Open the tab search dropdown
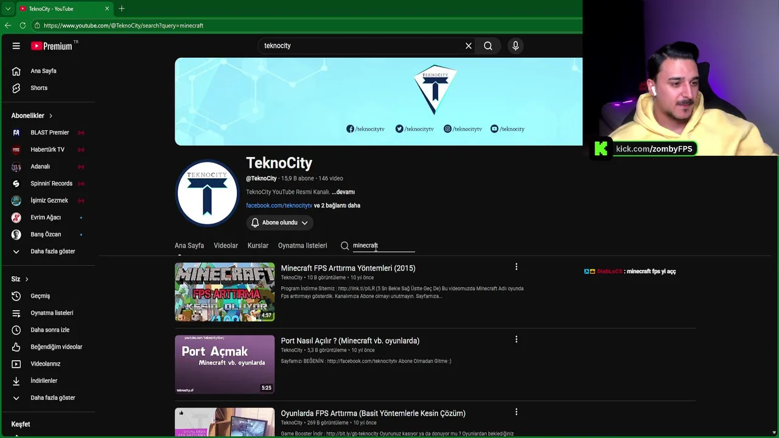The width and height of the screenshot is (779, 438). coord(7,9)
